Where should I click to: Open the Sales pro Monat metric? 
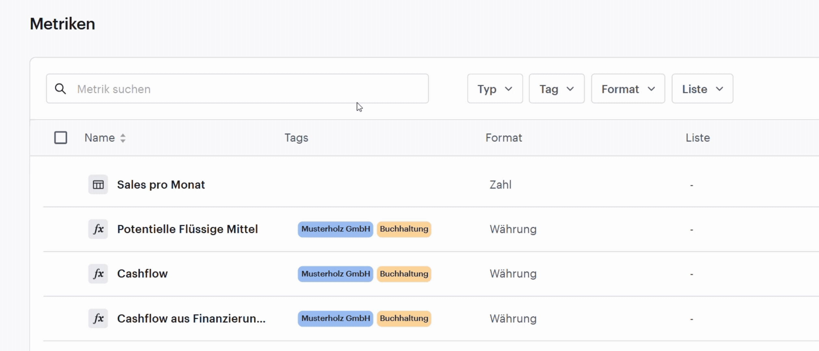click(161, 185)
